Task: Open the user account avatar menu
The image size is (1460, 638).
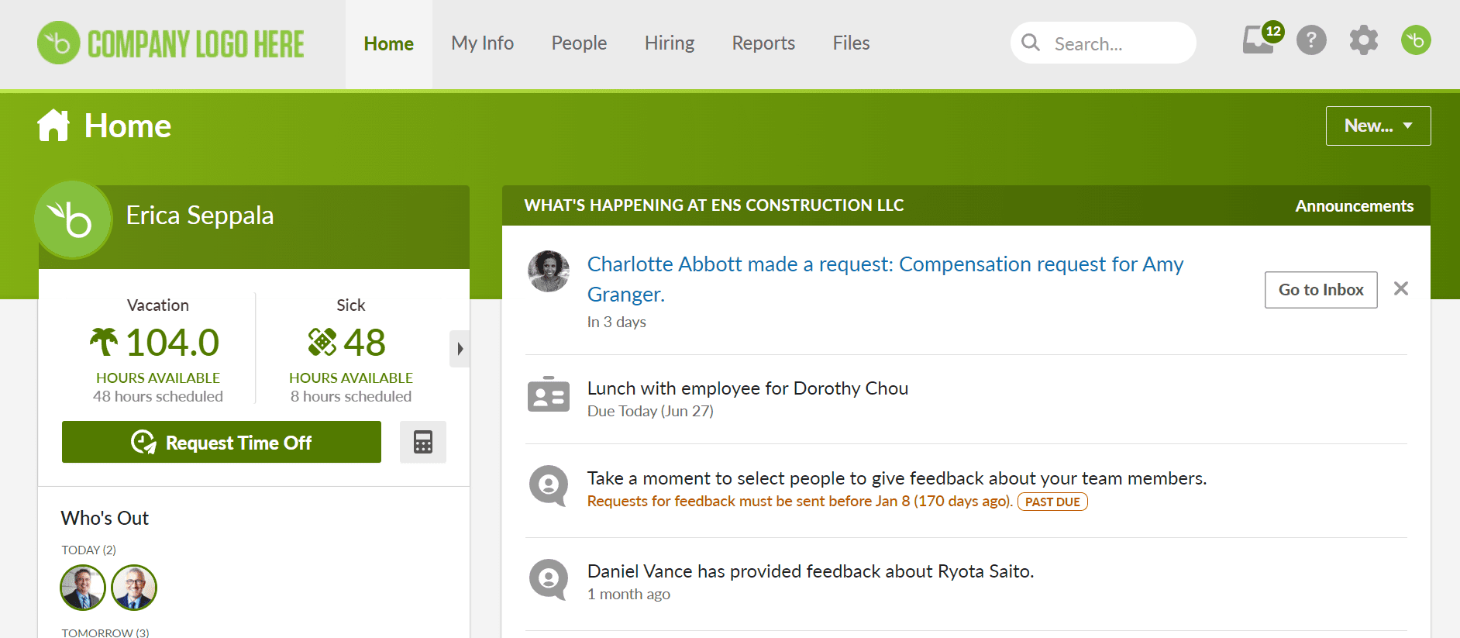Action: point(1415,40)
